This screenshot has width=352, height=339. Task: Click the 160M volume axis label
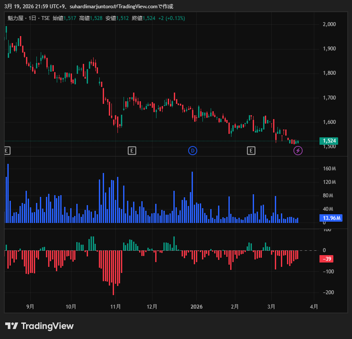point(329,169)
